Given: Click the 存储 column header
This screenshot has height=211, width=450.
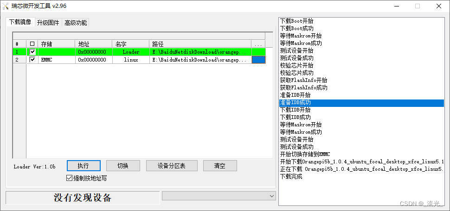Looking at the screenshot, I should (57, 44).
